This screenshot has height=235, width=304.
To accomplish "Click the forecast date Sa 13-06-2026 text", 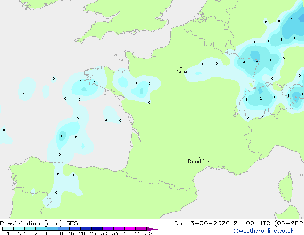I will pos(202,223).
